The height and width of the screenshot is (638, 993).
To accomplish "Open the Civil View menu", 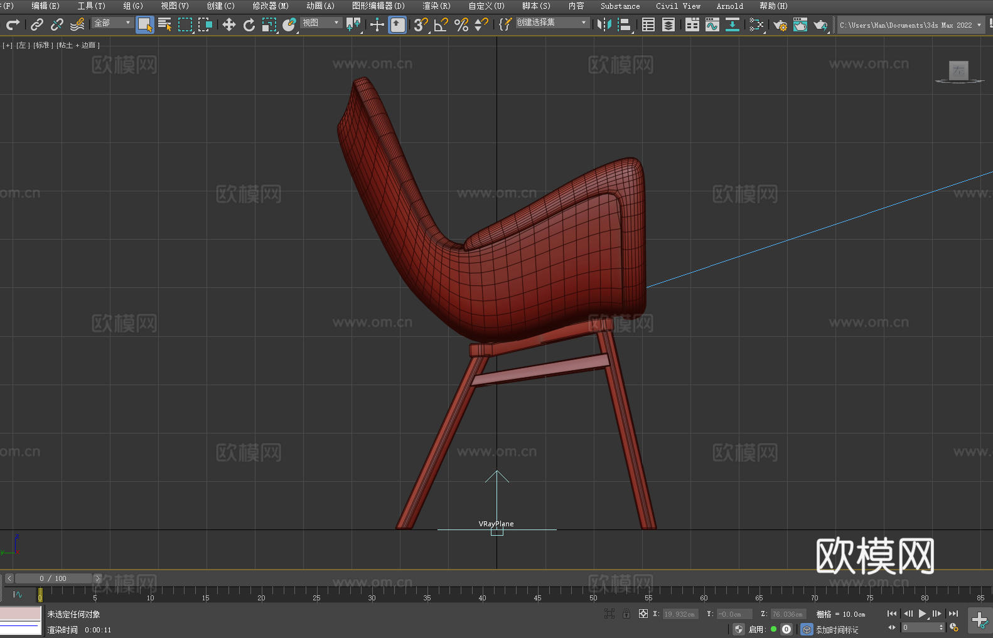I will 678,6.
